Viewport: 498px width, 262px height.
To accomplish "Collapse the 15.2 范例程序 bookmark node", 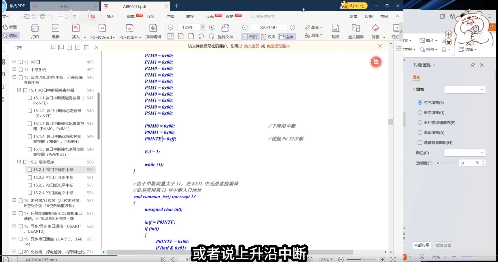I will click(19, 162).
